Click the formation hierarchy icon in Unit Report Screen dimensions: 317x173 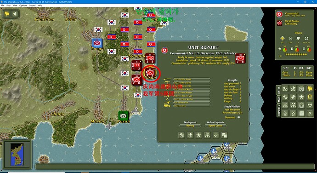click(207, 135)
